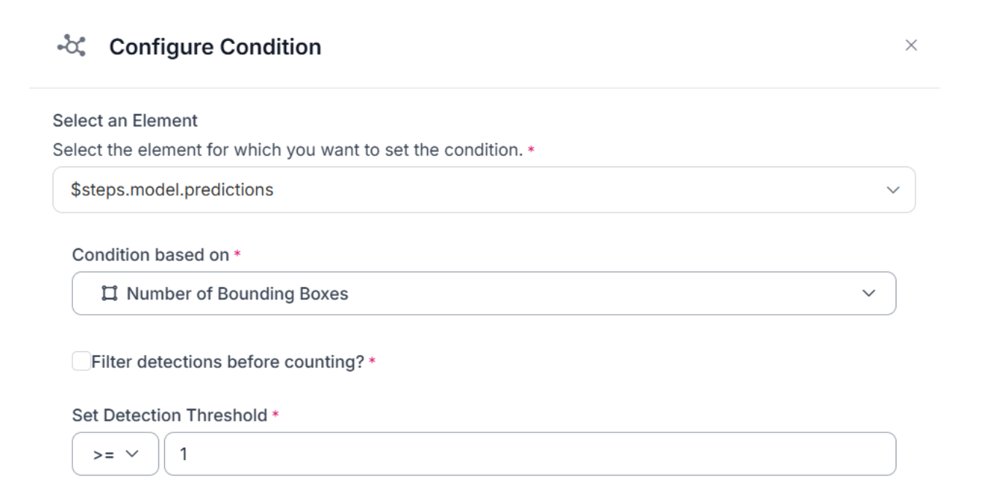Open the $steps.model.predictions element dropdown
This screenshot has width=984, height=501.
(483, 190)
